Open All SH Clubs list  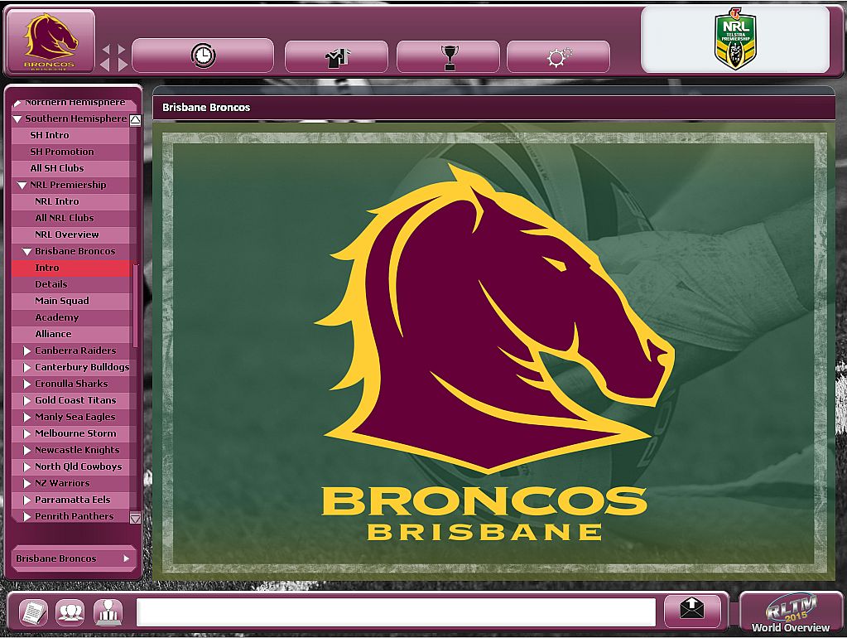pyautogui.click(x=70, y=168)
